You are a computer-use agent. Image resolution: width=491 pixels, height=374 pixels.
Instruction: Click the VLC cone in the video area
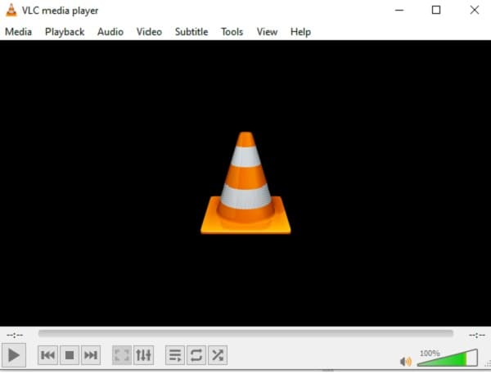(245, 183)
